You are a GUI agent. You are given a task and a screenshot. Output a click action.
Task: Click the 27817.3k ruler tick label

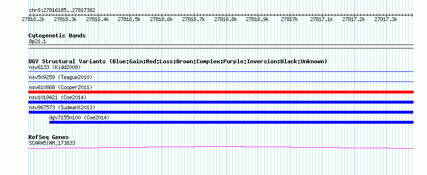click(386, 19)
